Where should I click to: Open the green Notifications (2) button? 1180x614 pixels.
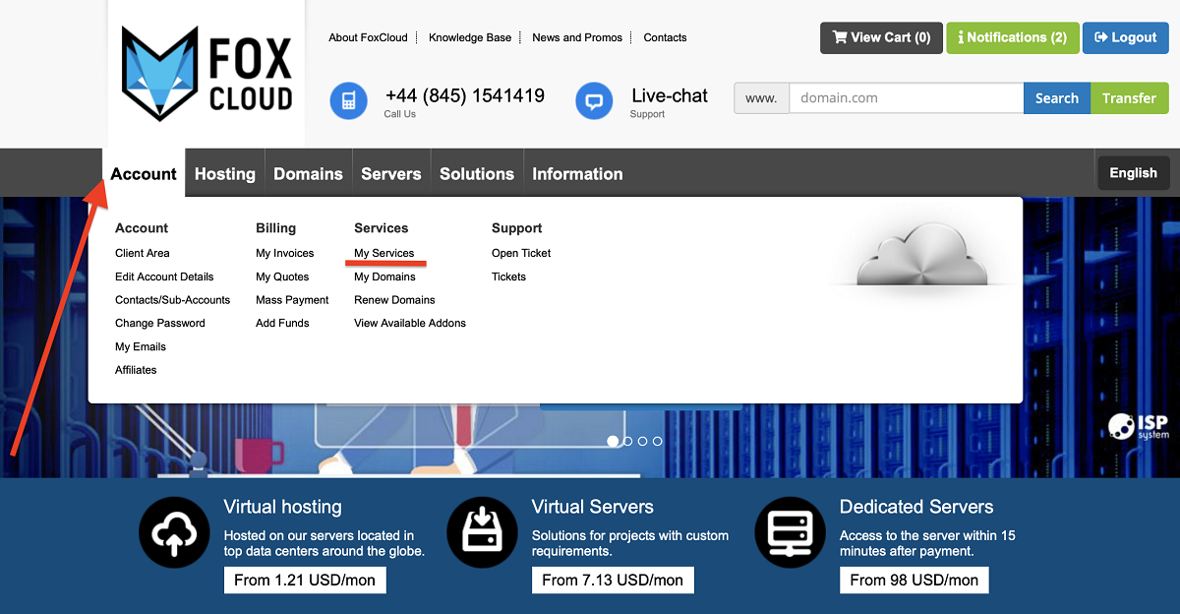coord(1012,37)
